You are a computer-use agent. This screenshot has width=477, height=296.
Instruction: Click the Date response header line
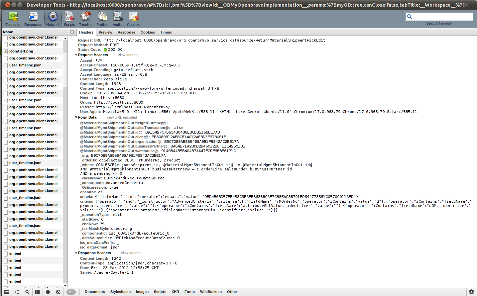(x=119, y=268)
